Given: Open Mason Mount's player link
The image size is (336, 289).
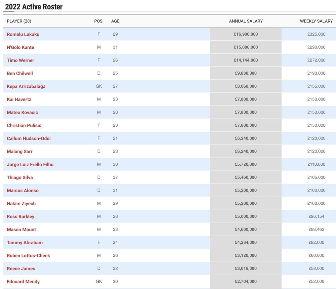Looking at the screenshot, I should (22, 230).
